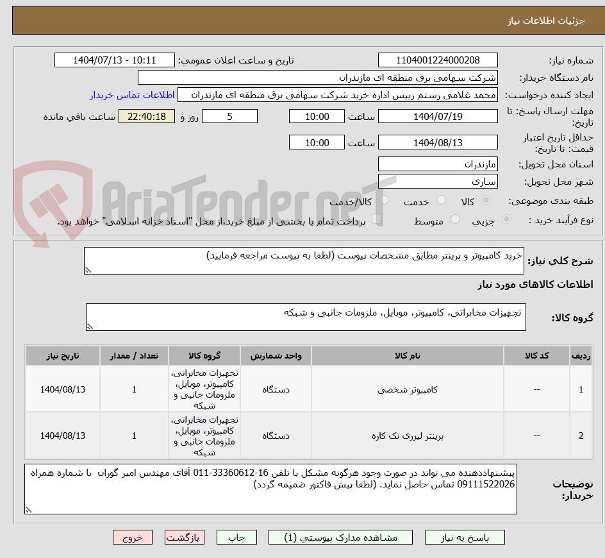The image size is (605, 558).
Task: Click the چاپ print button
Action: coord(236,537)
